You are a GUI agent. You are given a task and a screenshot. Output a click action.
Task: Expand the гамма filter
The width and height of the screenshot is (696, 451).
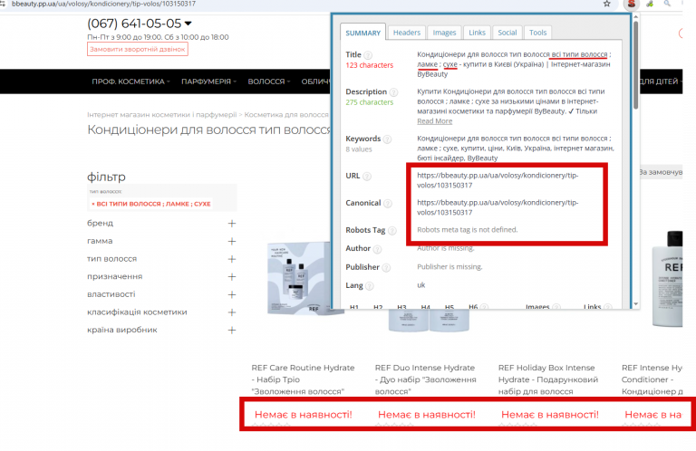click(232, 241)
